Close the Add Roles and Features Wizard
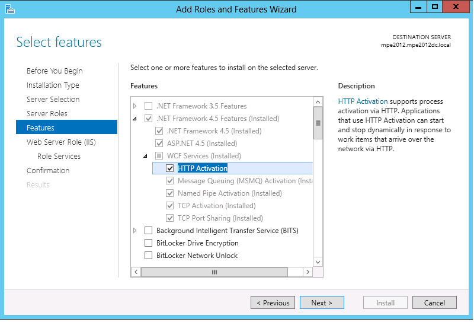This screenshot has width=474, height=322. (x=456, y=7)
